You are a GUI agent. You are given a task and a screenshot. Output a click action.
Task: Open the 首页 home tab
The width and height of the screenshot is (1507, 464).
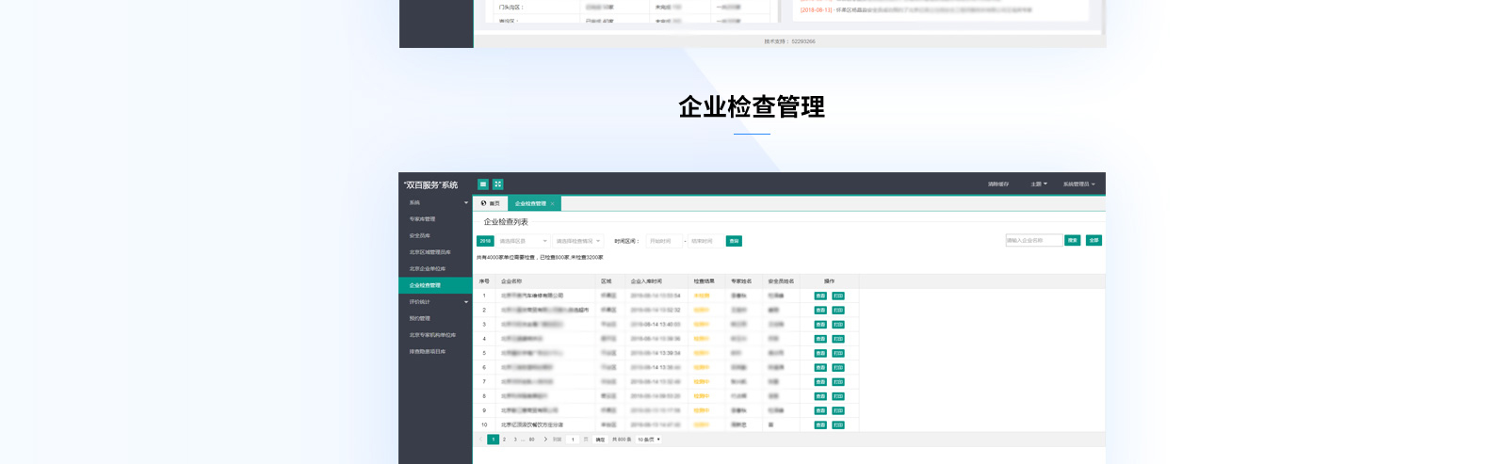pos(490,203)
